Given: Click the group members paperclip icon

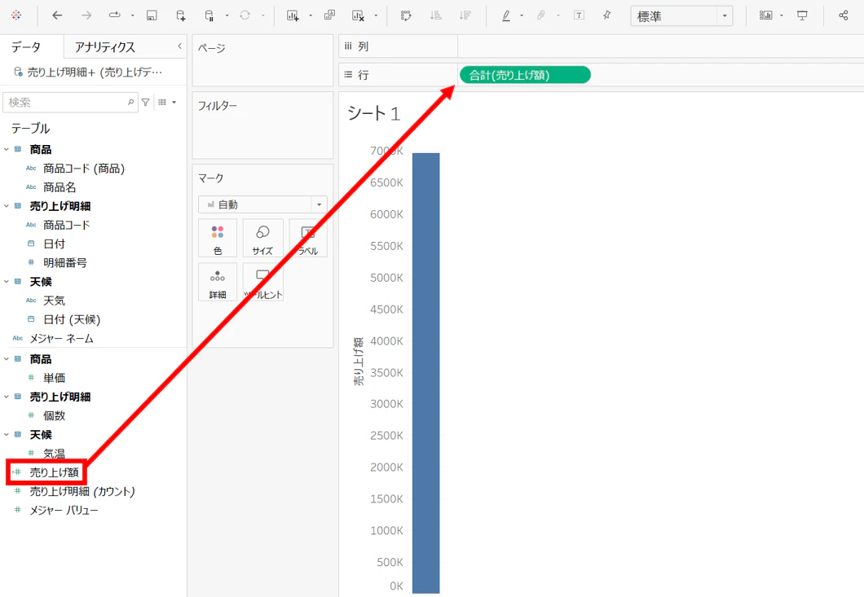Looking at the screenshot, I should (541, 15).
